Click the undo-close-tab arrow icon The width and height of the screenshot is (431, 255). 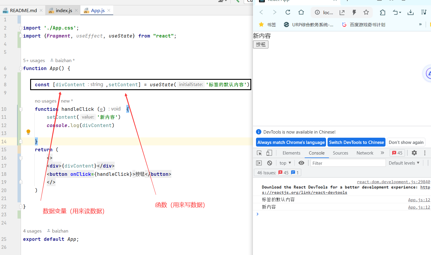[397, 12]
